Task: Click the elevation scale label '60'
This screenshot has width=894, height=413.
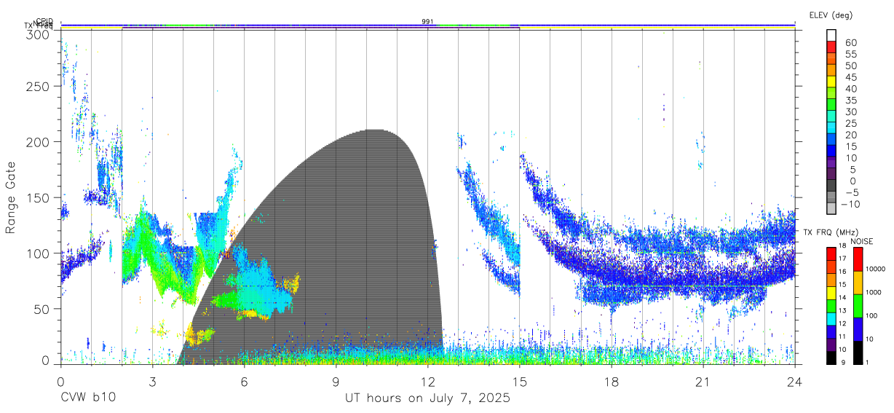Action: coord(850,43)
